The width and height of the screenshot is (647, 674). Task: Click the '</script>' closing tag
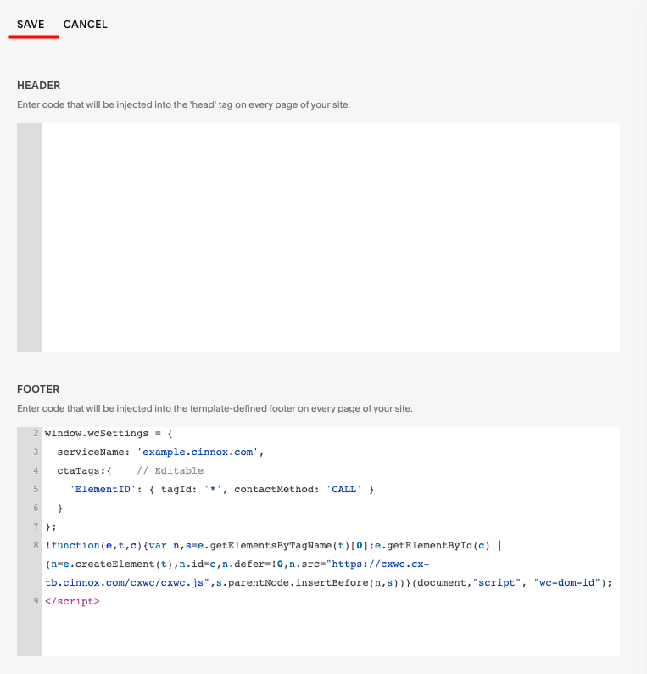[72, 601]
